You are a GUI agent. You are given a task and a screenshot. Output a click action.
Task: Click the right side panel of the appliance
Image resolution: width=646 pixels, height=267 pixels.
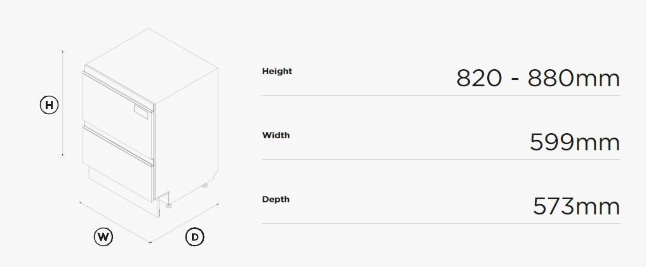(186, 136)
